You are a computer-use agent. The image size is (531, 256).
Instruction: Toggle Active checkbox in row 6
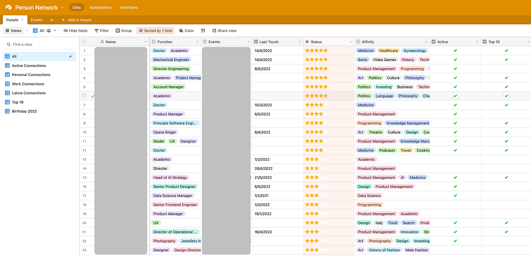[x=455, y=96]
